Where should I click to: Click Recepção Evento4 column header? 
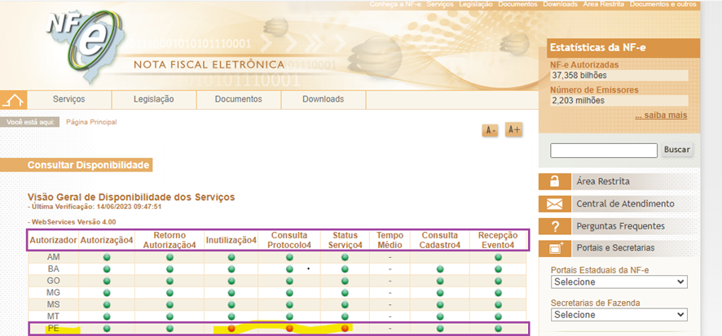[498, 240]
